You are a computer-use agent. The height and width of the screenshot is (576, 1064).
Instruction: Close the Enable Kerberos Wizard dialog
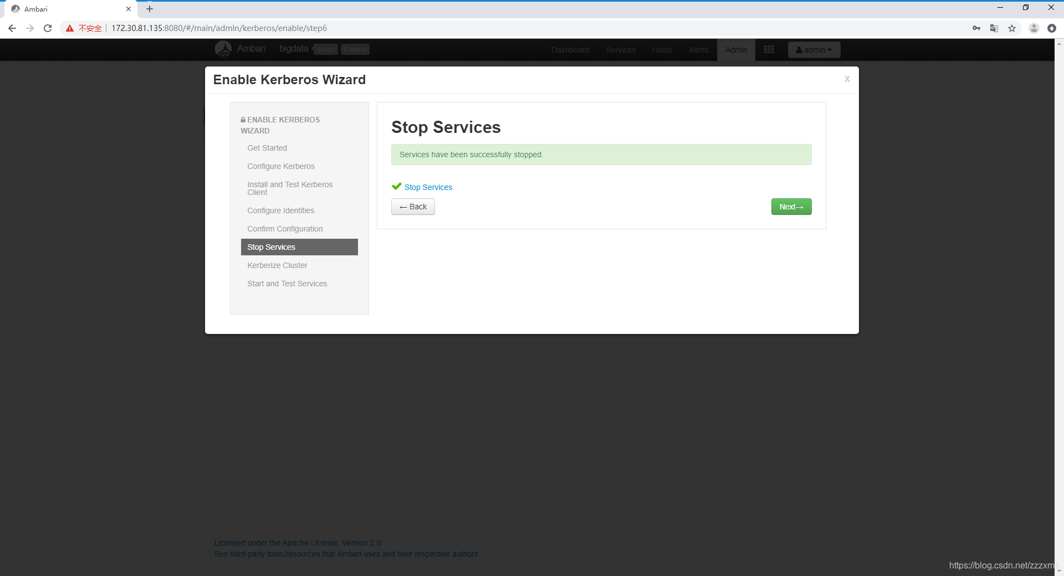coord(847,79)
